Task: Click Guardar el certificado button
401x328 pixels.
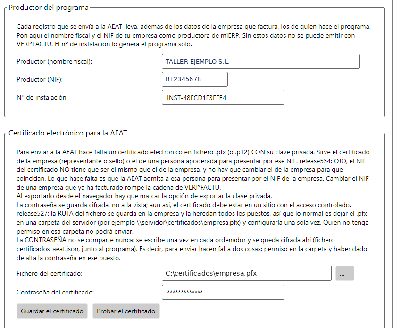Action: pyautogui.click(x=52, y=311)
